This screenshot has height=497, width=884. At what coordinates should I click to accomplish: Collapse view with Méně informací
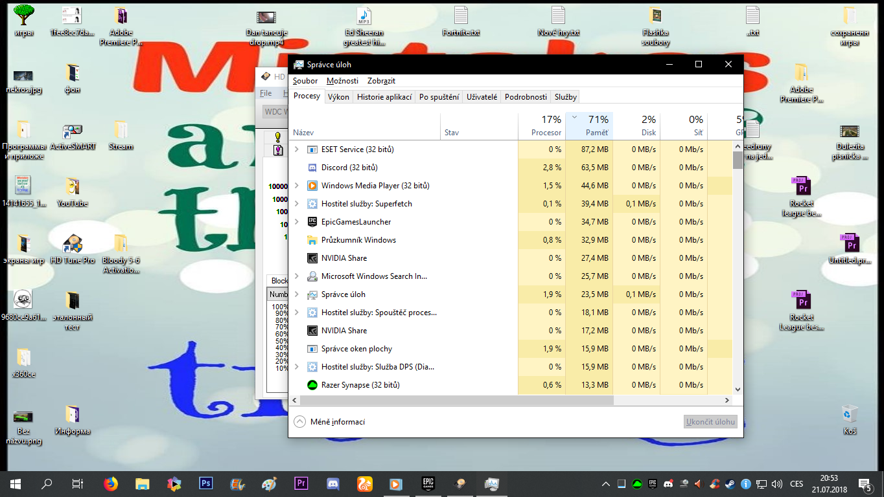click(x=330, y=422)
